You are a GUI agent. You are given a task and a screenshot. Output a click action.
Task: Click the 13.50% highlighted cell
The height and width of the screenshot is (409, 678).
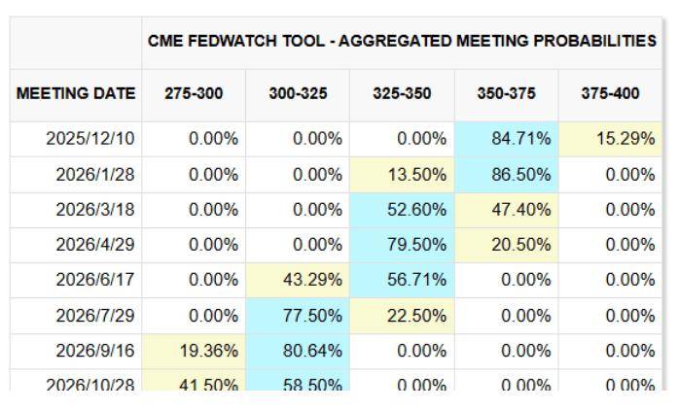click(x=416, y=175)
